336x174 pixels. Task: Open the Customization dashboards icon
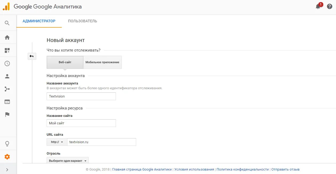(x=7, y=50)
